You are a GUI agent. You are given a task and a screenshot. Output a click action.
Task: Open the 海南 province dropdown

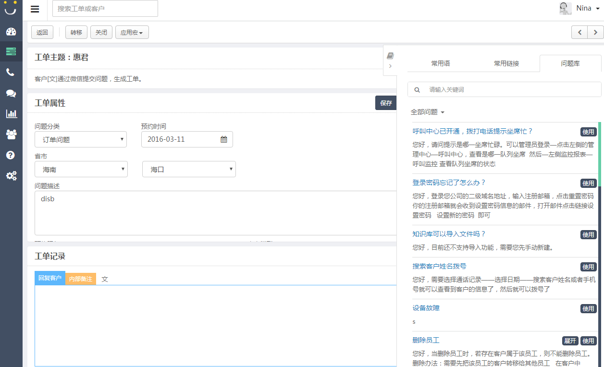pyautogui.click(x=81, y=169)
